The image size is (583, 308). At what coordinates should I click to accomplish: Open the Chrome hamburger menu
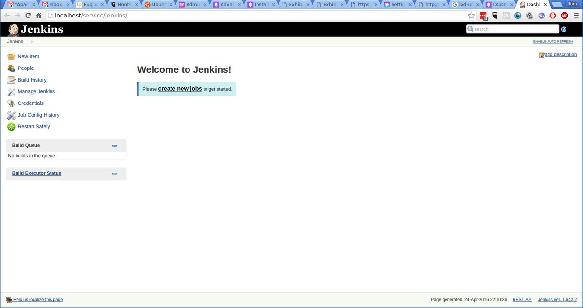[x=576, y=16]
